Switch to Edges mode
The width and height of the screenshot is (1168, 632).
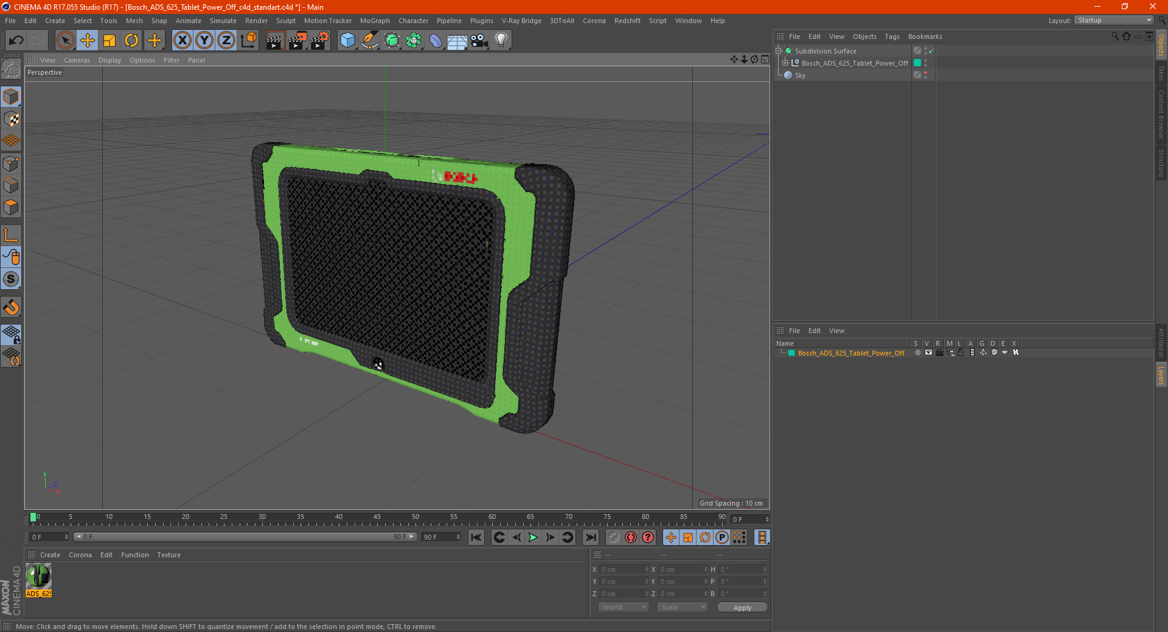pos(11,185)
